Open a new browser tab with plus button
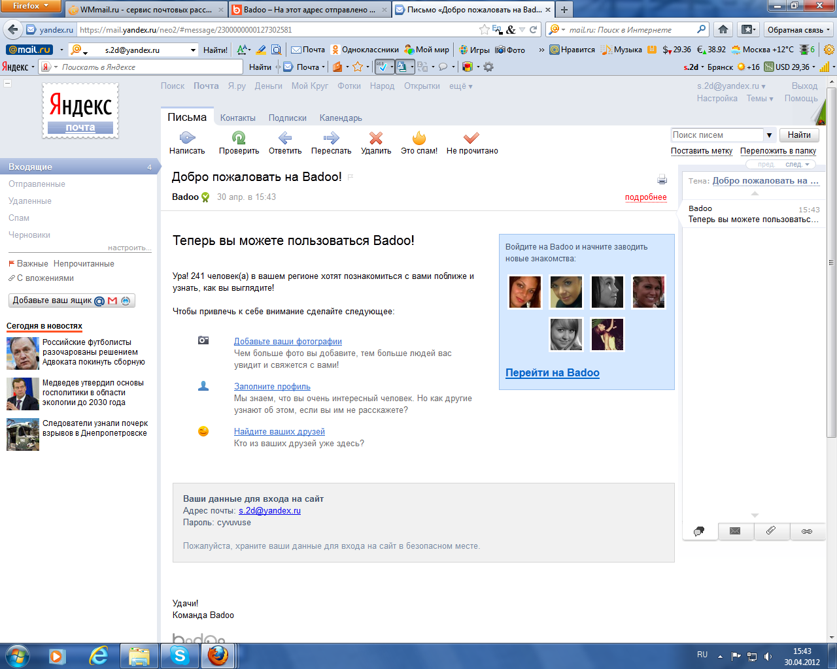Viewport: 837px width, 669px height. [564, 10]
